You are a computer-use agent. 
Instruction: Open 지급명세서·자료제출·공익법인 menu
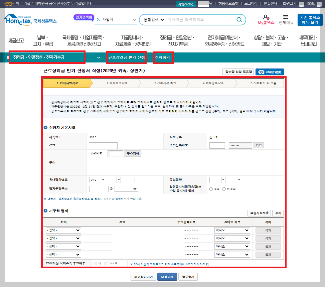133,41
